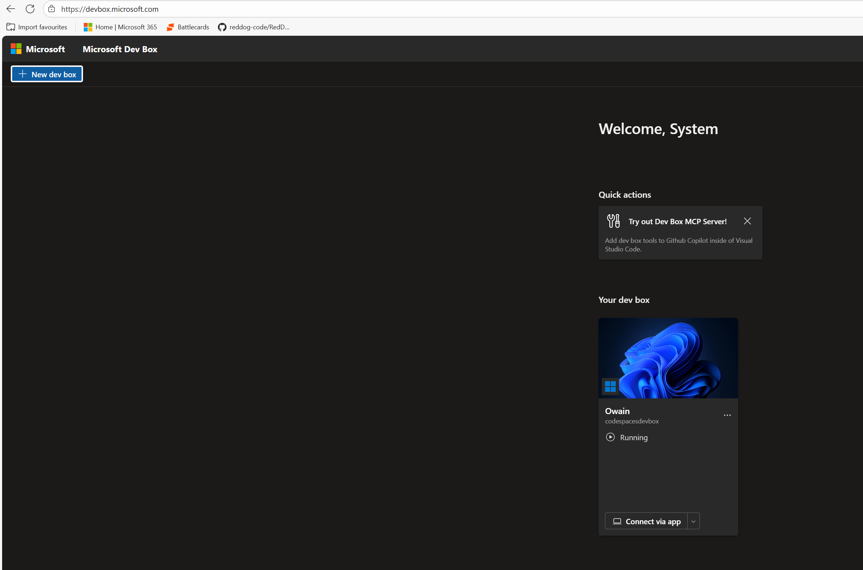This screenshot has width=863, height=570.
Task: View site security info via the lock icon
Action: (51, 9)
